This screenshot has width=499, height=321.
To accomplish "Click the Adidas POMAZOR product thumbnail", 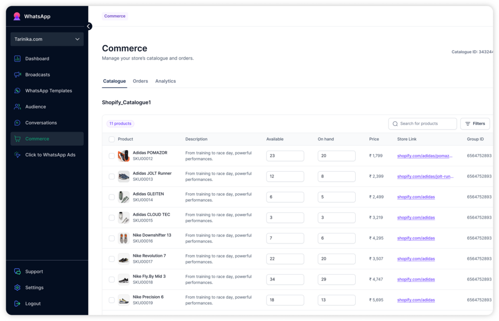I will tap(123, 156).
